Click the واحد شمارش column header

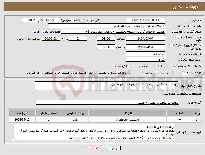click(x=75, y=113)
